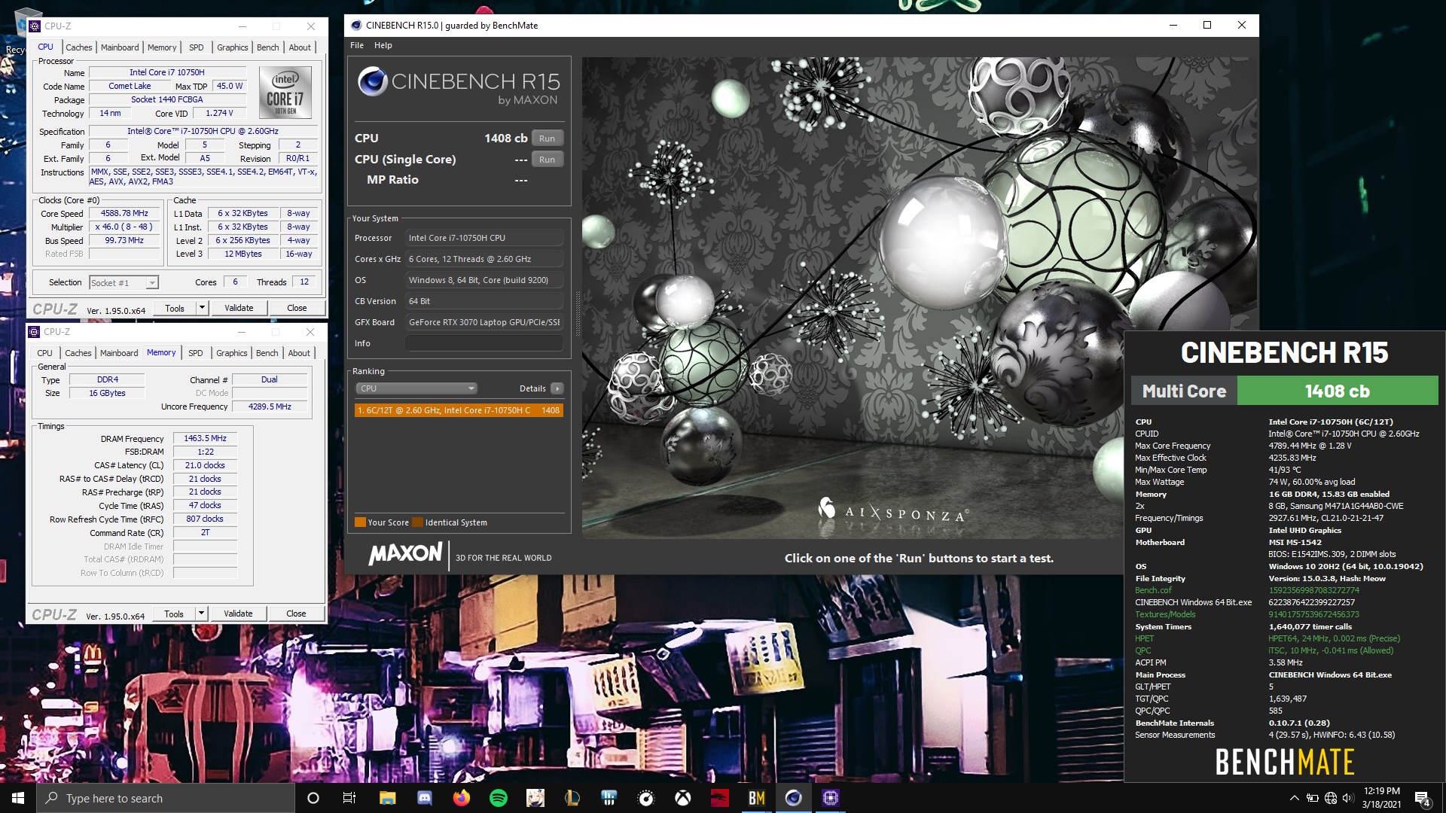This screenshot has height=813, width=1446.
Task: Open the Socket #1 selection dropdown
Action: 124,282
